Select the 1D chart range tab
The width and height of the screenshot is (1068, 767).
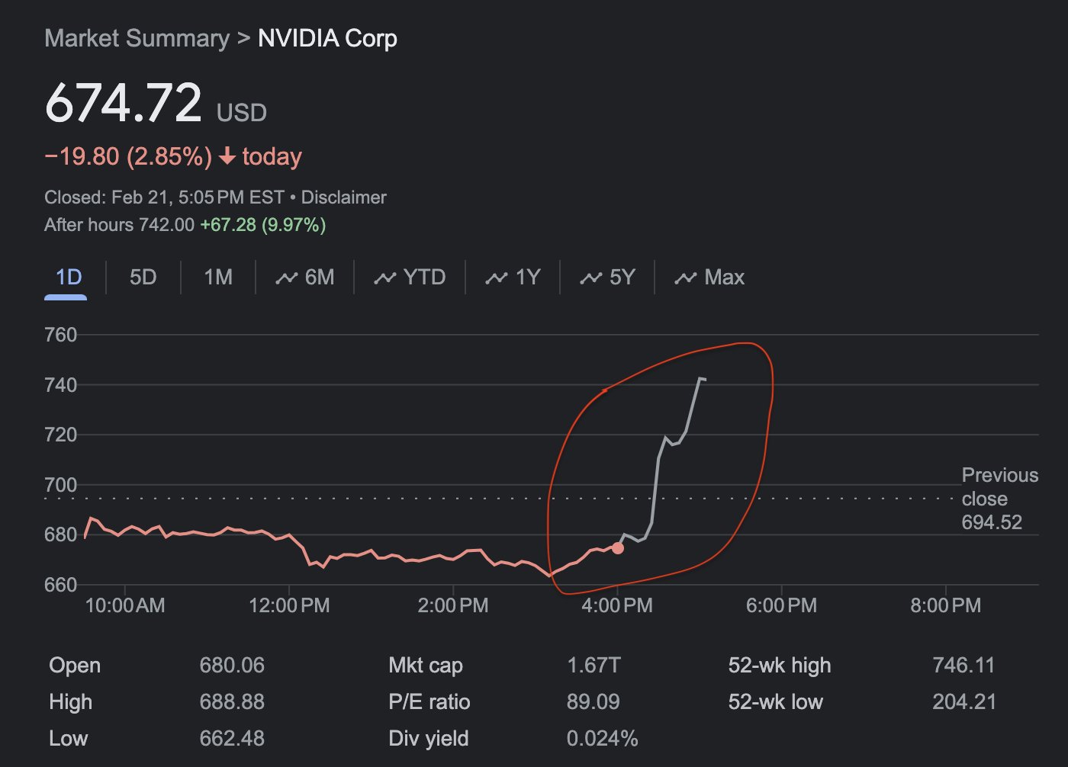(68, 277)
